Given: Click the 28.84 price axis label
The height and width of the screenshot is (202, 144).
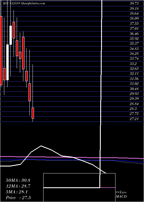Looking at the screenshot, I should click(134, 104).
